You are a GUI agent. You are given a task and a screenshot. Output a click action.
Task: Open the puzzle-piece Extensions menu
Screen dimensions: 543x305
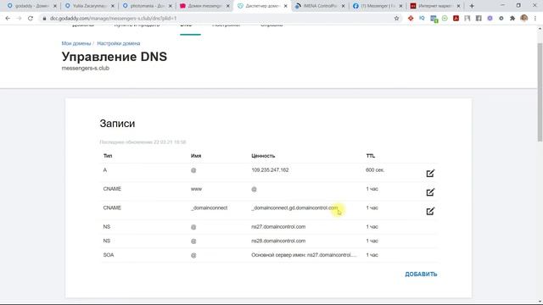(512, 19)
